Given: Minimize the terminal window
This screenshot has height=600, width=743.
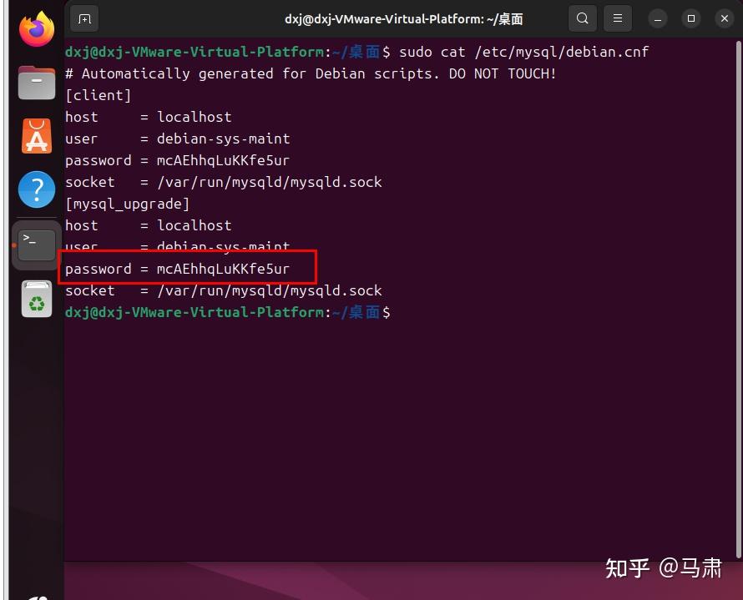Looking at the screenshot, I should coord(657,18).
